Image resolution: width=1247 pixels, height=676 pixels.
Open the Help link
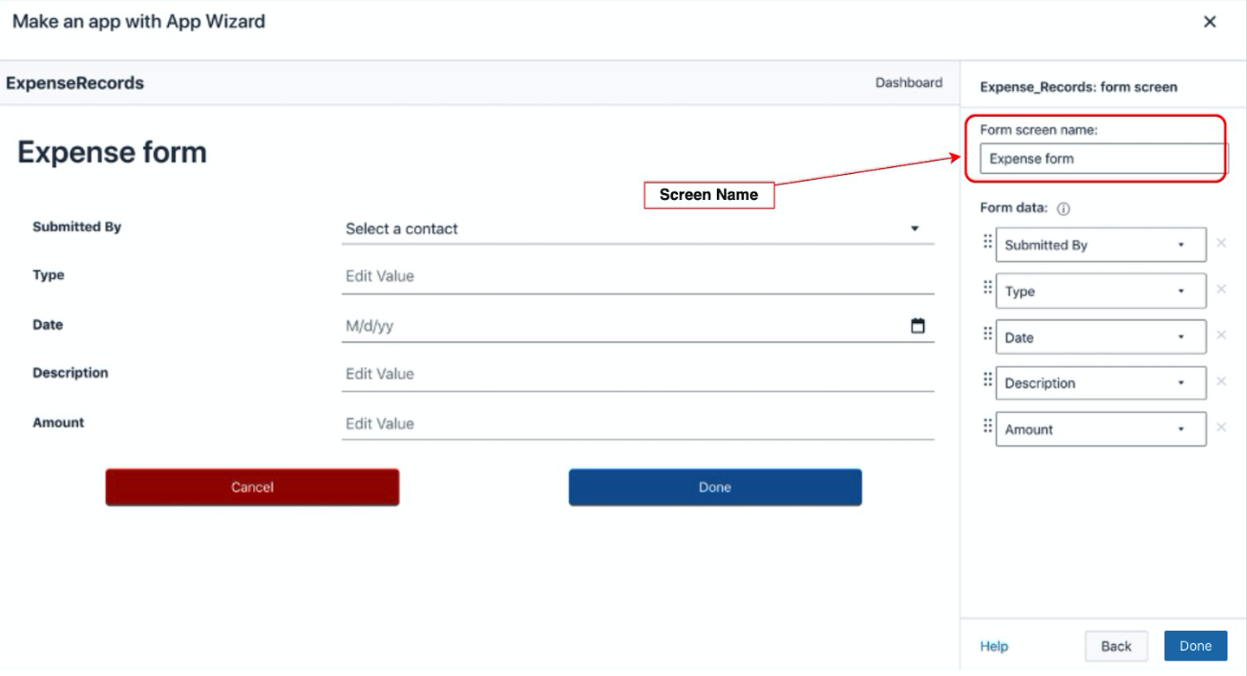point(994,647)
